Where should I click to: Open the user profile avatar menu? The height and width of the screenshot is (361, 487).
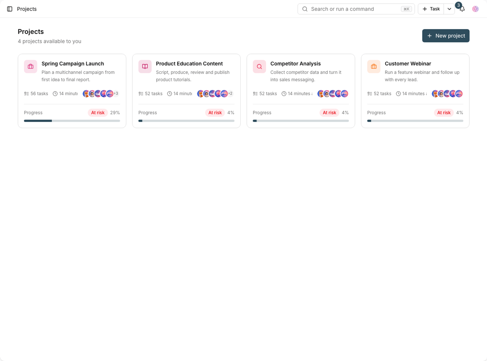click(x=475, y=9)
